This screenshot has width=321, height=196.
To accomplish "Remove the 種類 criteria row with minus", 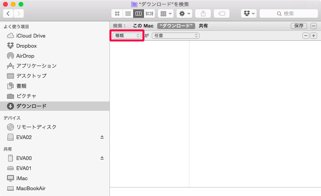I will (306, 36).
